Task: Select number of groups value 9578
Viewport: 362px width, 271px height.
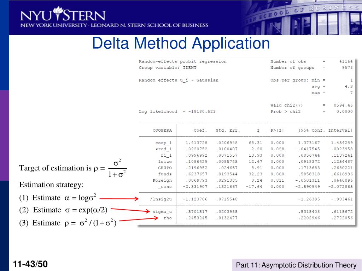Action: 347,67
